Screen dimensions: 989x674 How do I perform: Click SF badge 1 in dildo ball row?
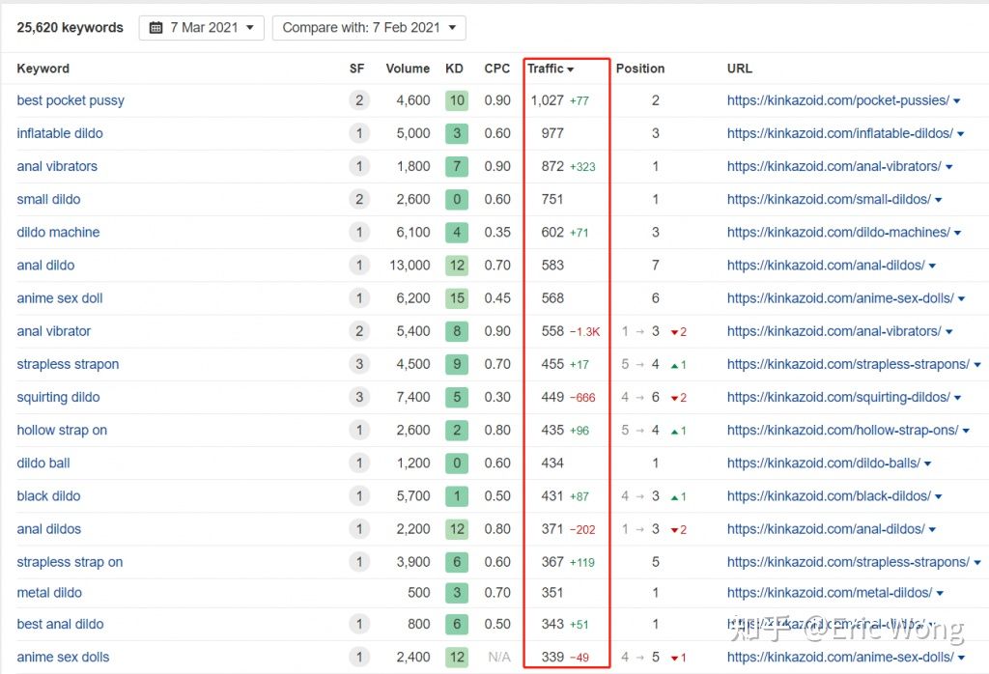tap(359, 463)
